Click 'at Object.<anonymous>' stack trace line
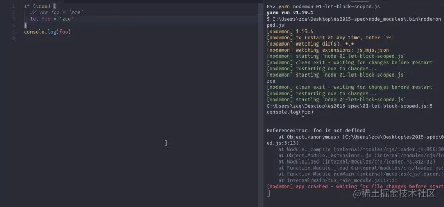Image resolution: width=444 pixels, height=207 pixels. pos(361,137)
